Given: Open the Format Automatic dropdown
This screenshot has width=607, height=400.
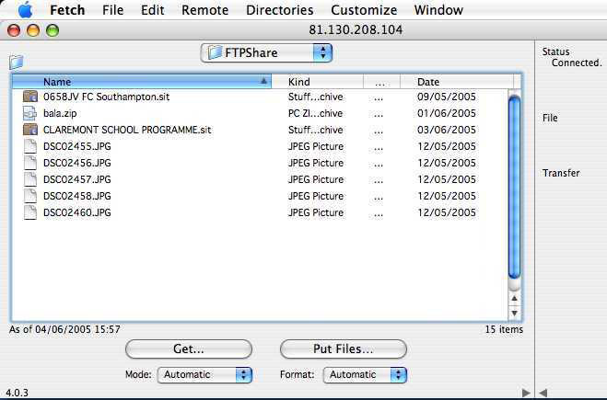Looking at the screenshot, I should pos(365,375).
